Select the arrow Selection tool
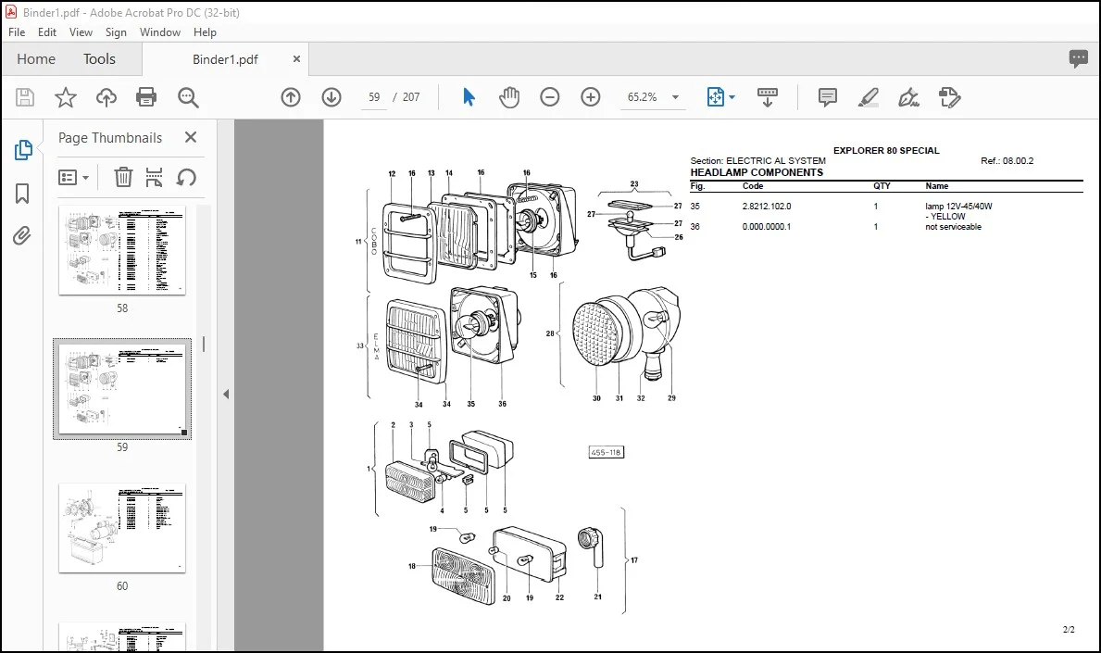Image resolution: width=1101 pixels, height=653 pixels. (x=469, y=97)
